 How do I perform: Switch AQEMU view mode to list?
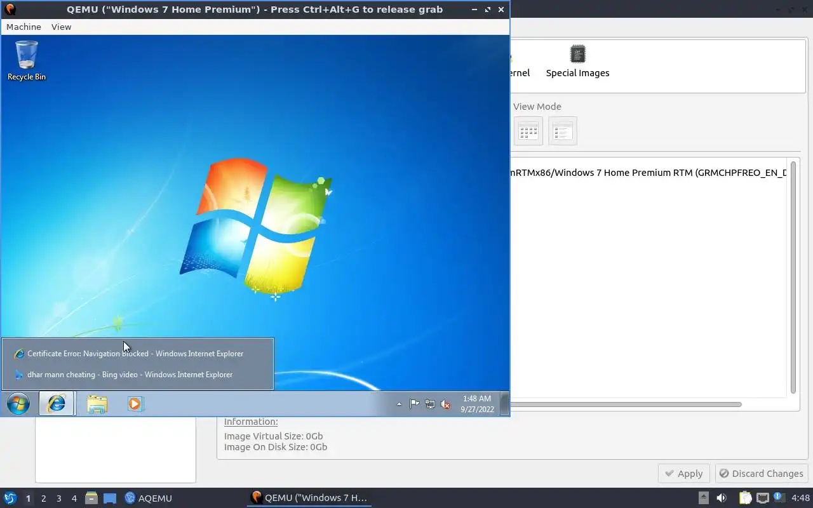[x=563, y=131]
